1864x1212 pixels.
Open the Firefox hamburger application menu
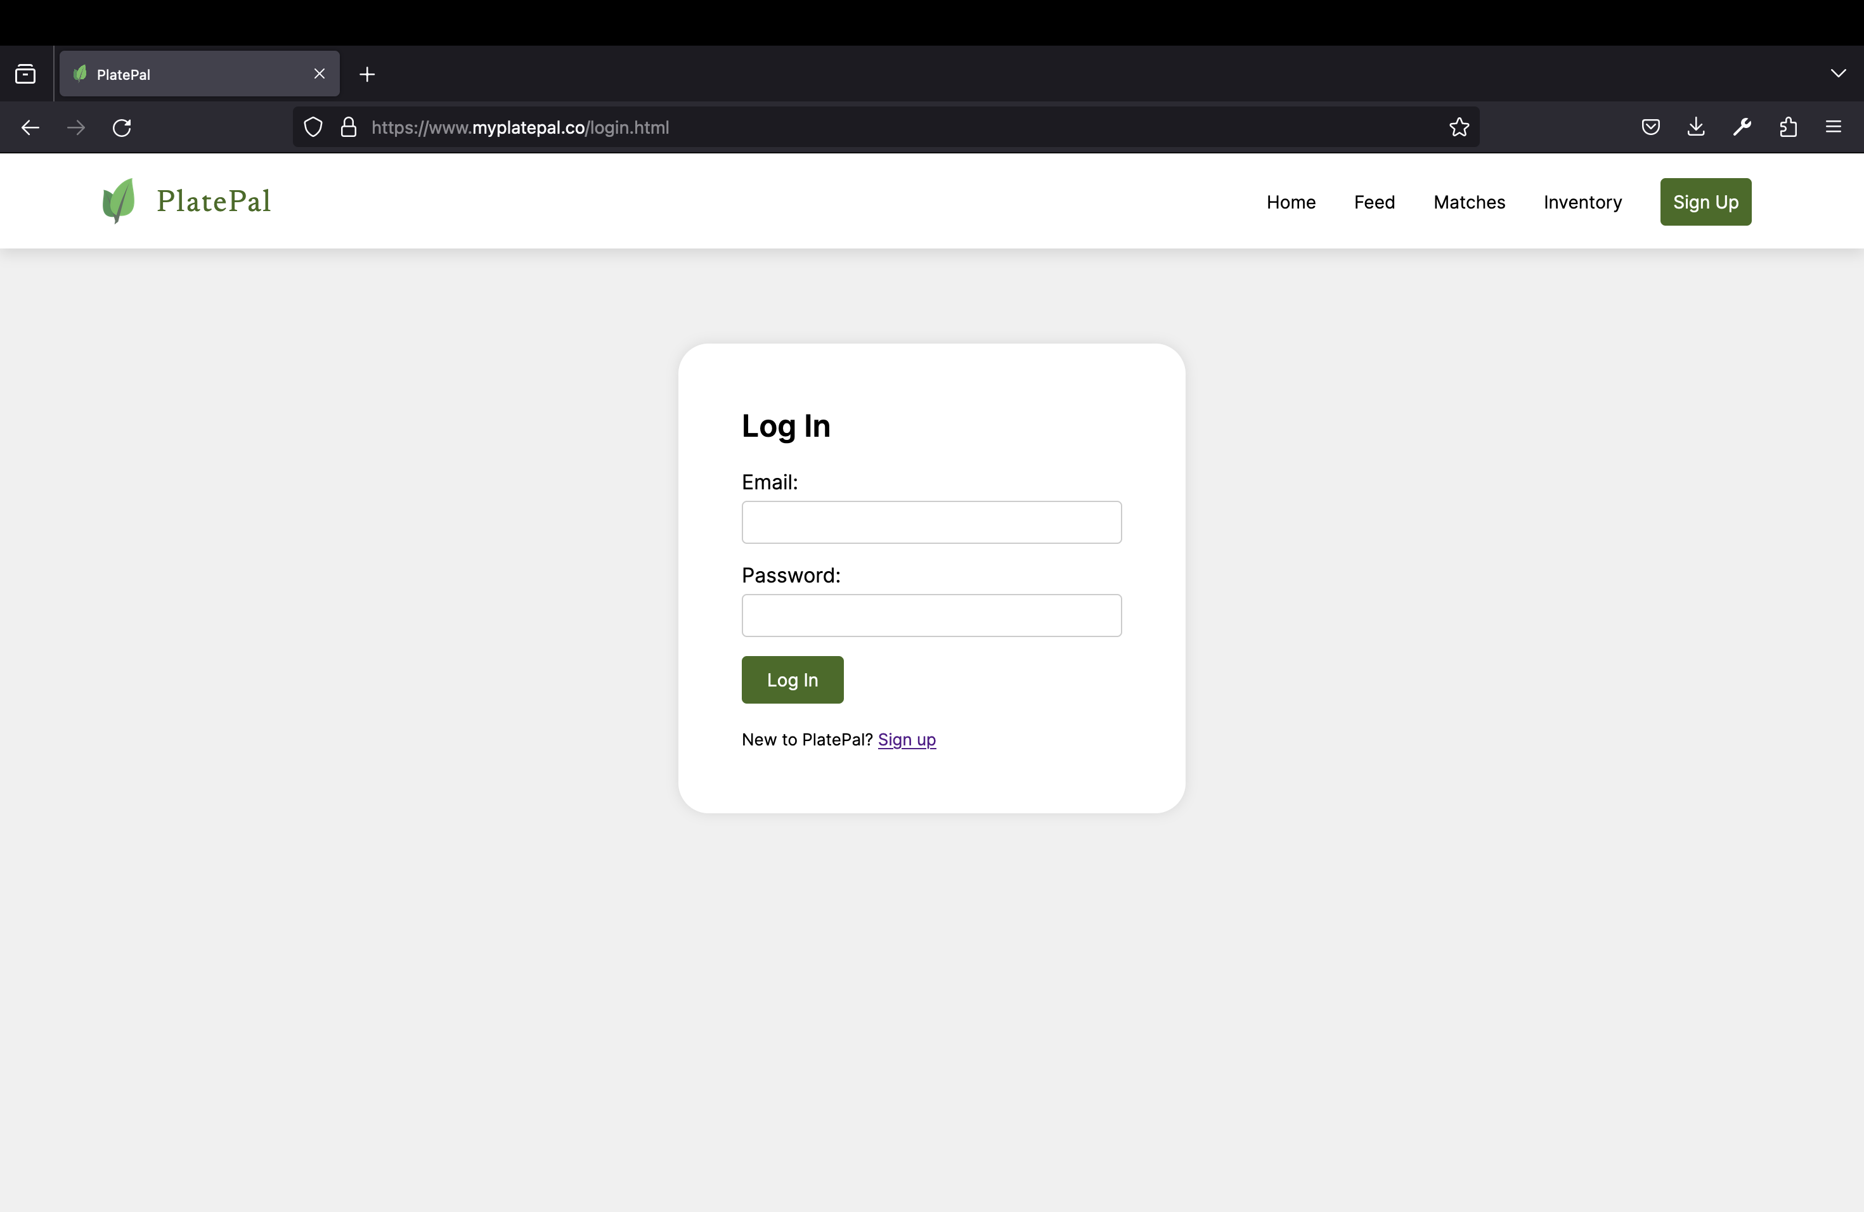click(1834, 127)
